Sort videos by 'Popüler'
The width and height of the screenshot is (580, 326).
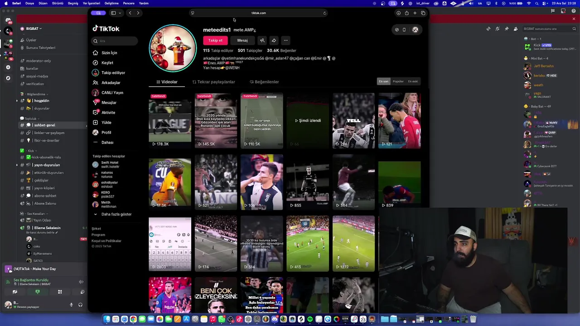click(398, 81)
